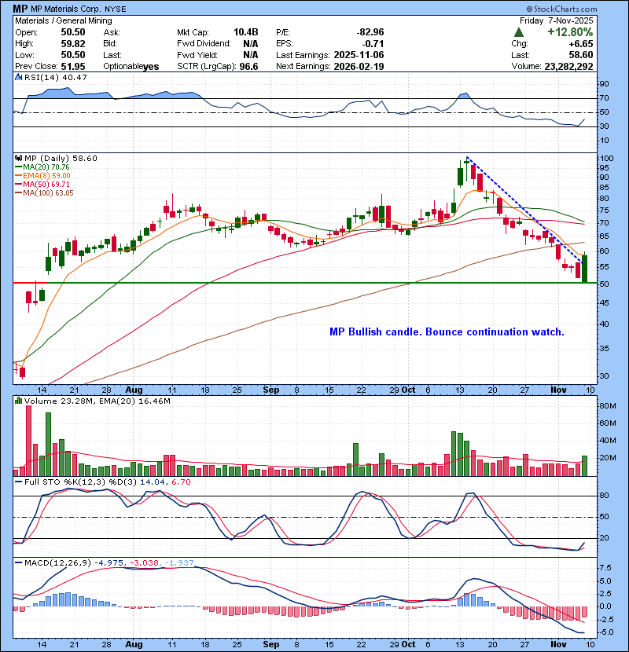Screen dimensions: 629x652
Task: Select the Mkt Cap value 10.4B
Action: click(x=245, y=32)
